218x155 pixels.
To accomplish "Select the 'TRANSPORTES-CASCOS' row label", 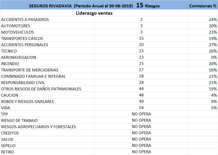I will coord(22,39).
